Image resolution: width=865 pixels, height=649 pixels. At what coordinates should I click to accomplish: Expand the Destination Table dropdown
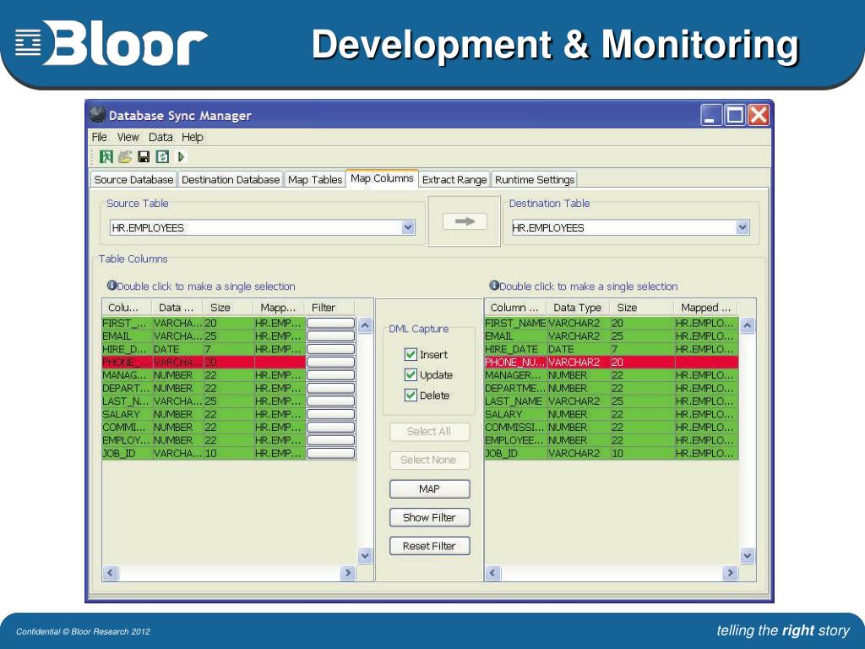point(743,227)
